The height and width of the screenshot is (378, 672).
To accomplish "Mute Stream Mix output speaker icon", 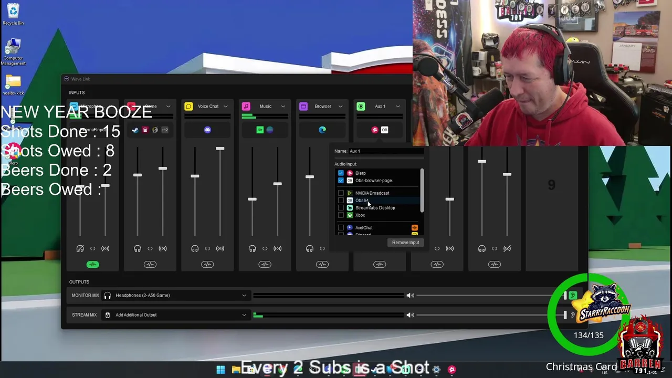I will tap(410, 315).
